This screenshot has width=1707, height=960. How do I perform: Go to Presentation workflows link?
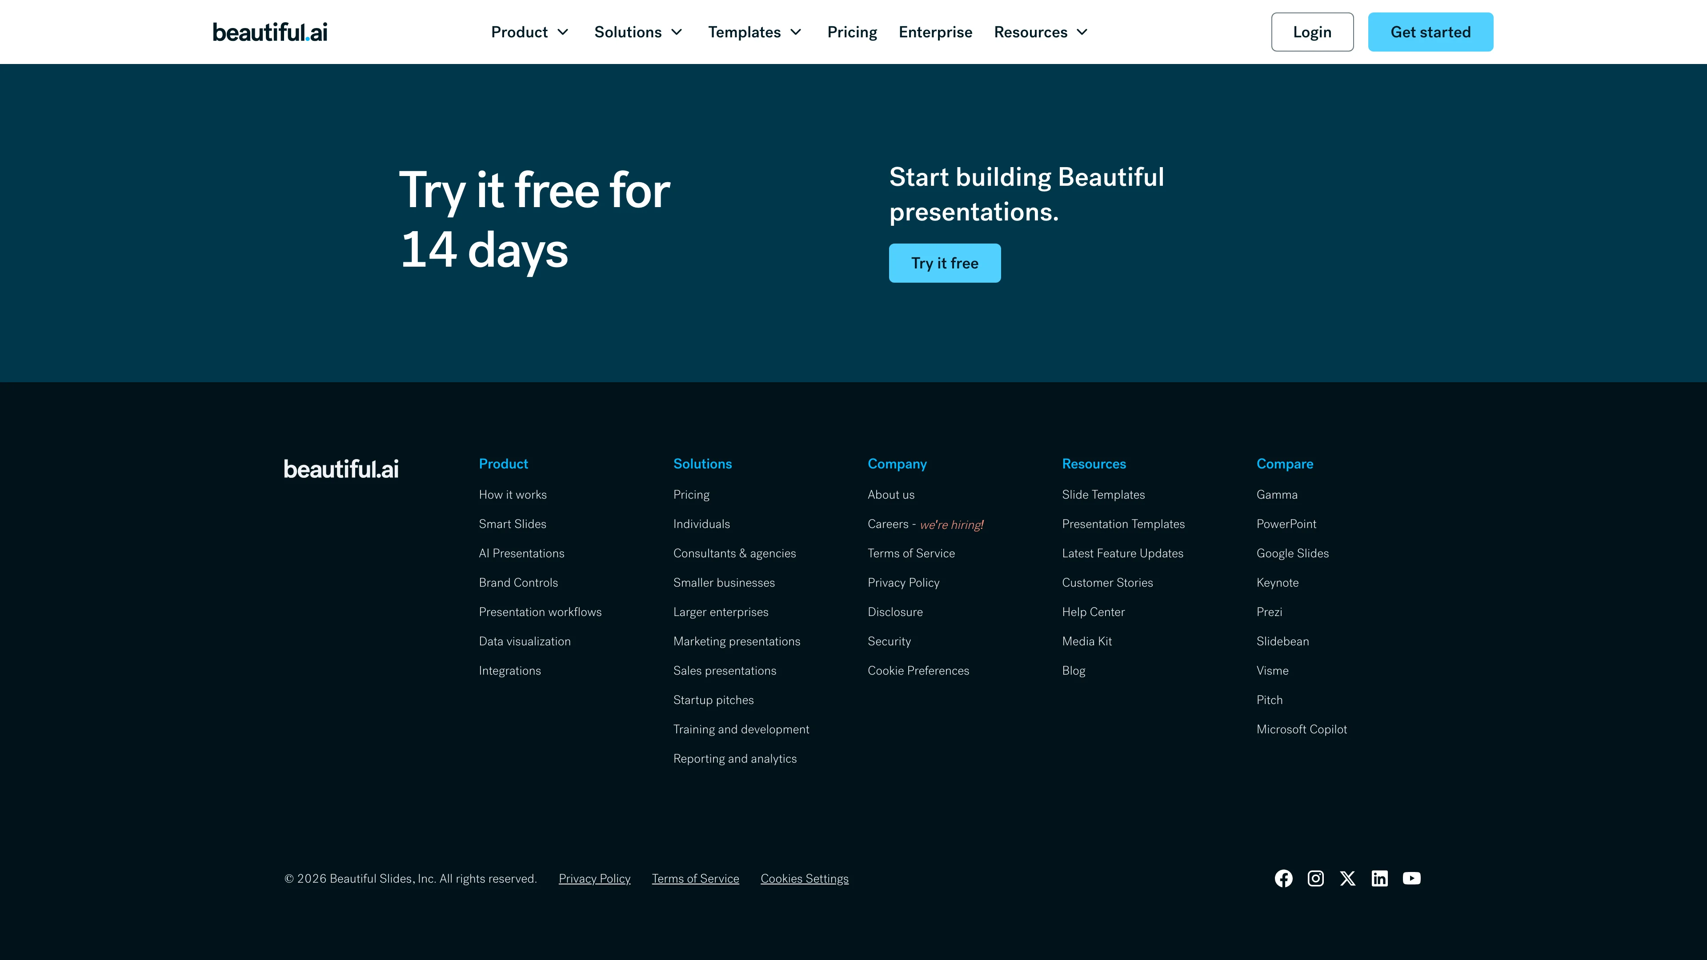(540, 612)
